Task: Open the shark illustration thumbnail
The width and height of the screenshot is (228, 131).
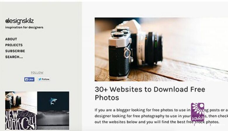Action: pyautogui.click(x=53, y=101)
